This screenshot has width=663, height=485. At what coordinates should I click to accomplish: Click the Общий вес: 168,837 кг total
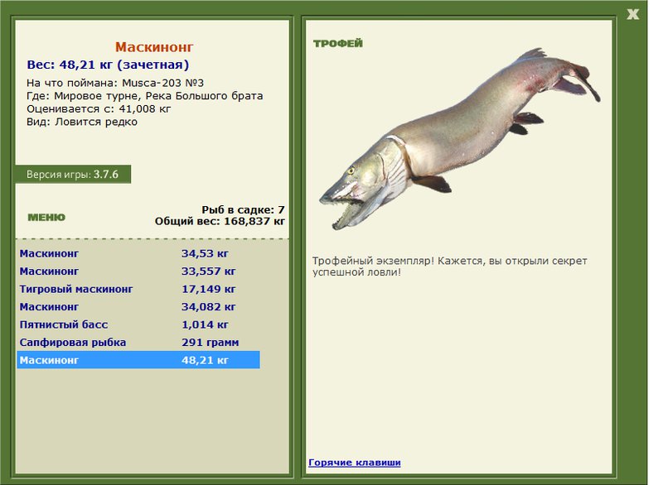(220, 221)
